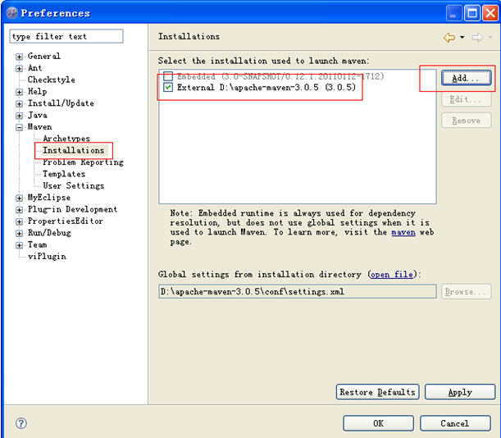Open the maven web page link
This screenshot has width=501, height=438.
(403, 232)
